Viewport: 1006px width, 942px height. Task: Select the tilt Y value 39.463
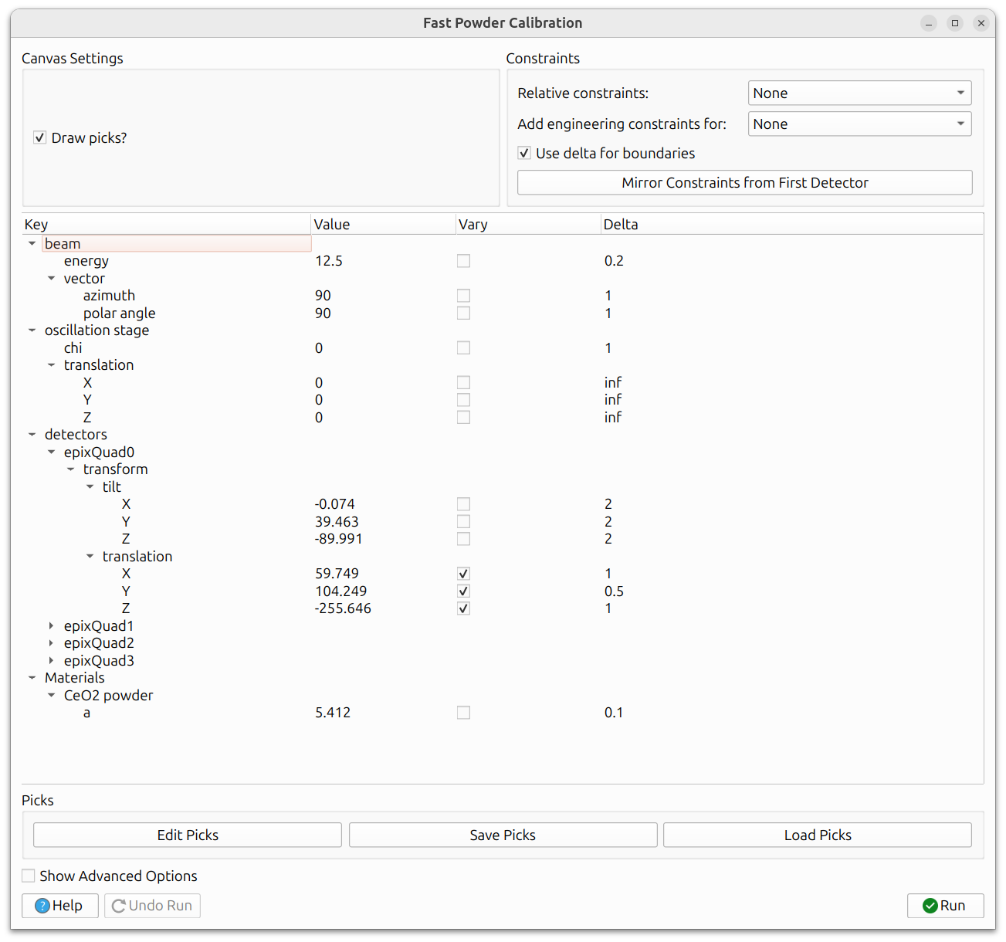click(x=337, y=521)
